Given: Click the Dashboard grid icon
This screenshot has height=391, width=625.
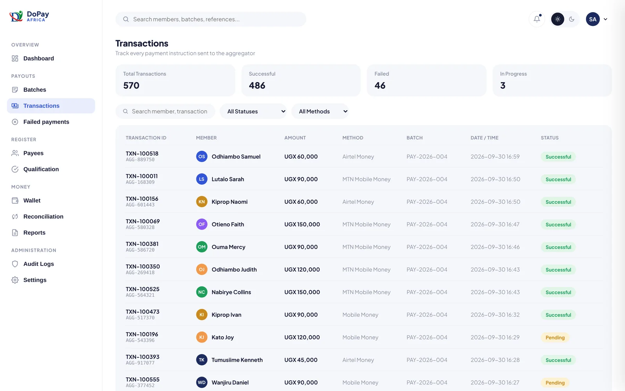Looking at the screenshot, I should pyautogui.click(x=15, y=58).
